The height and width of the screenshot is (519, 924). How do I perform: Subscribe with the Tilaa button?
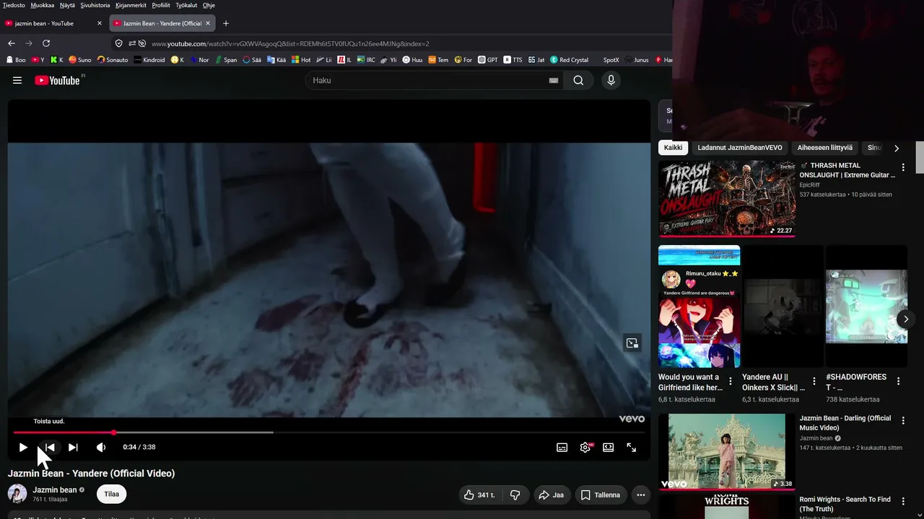click(x=112, y=494)
